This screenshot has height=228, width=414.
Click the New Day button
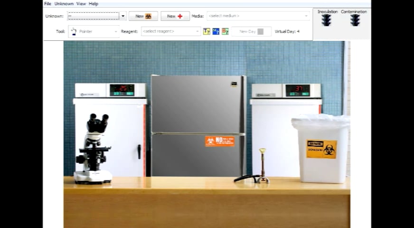point(251,31)
